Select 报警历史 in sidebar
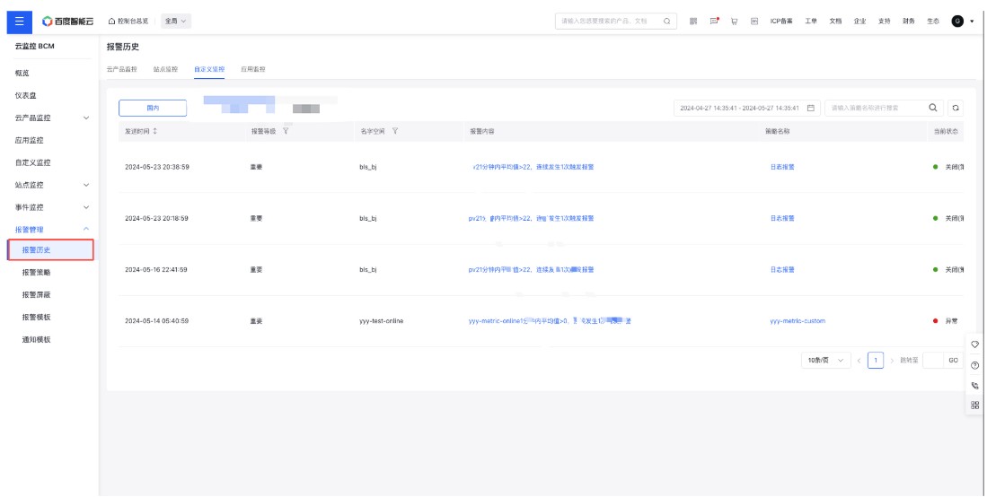Screen dimensions: 987x497 point(50,249)
